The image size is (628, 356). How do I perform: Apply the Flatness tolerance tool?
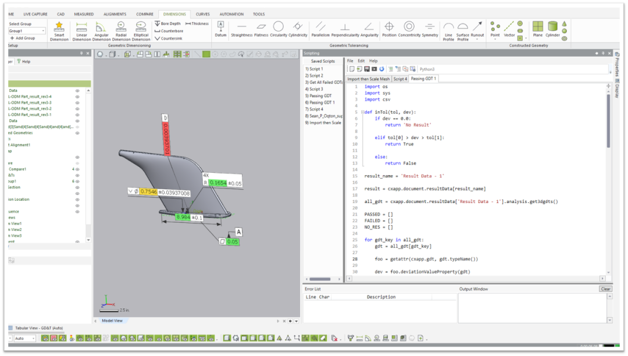(x=261, y=29)
